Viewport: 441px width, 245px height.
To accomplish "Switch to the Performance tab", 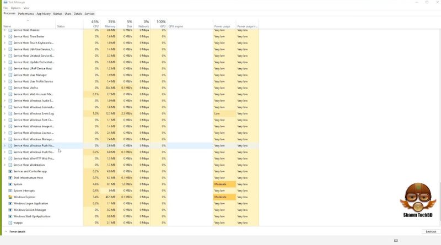I will [x=25, y=14].
